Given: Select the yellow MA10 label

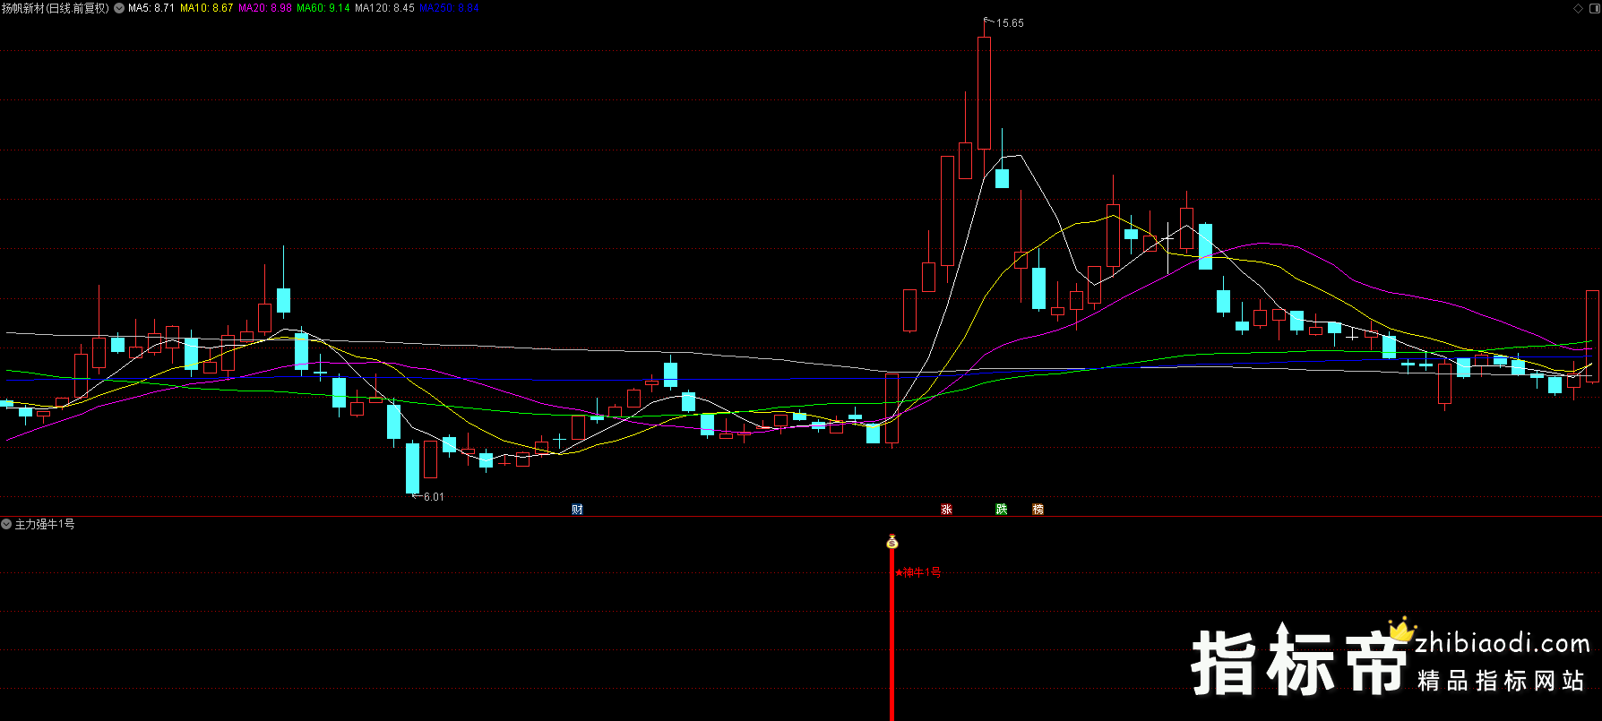Looking at the screenshot, I should click(x=206, y=8).
